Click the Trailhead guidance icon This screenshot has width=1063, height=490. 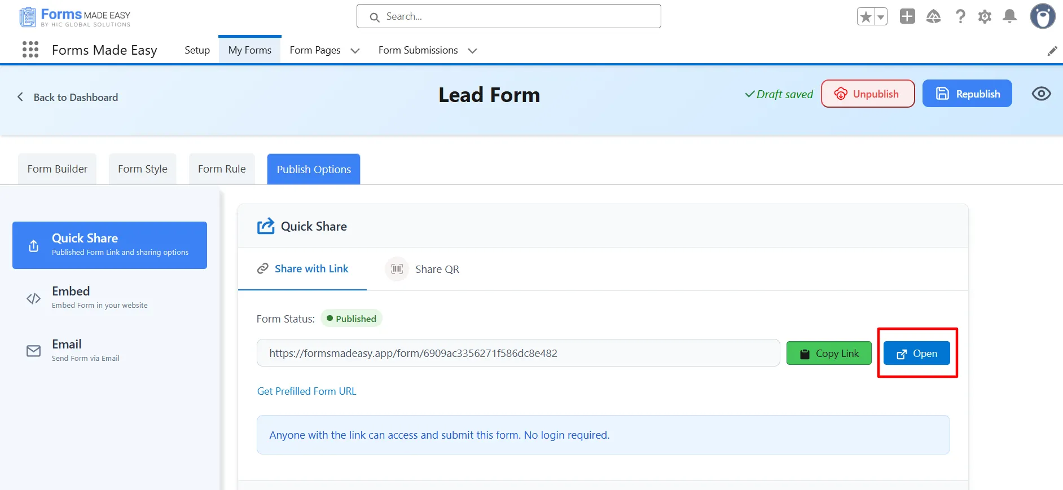point(933,16)
